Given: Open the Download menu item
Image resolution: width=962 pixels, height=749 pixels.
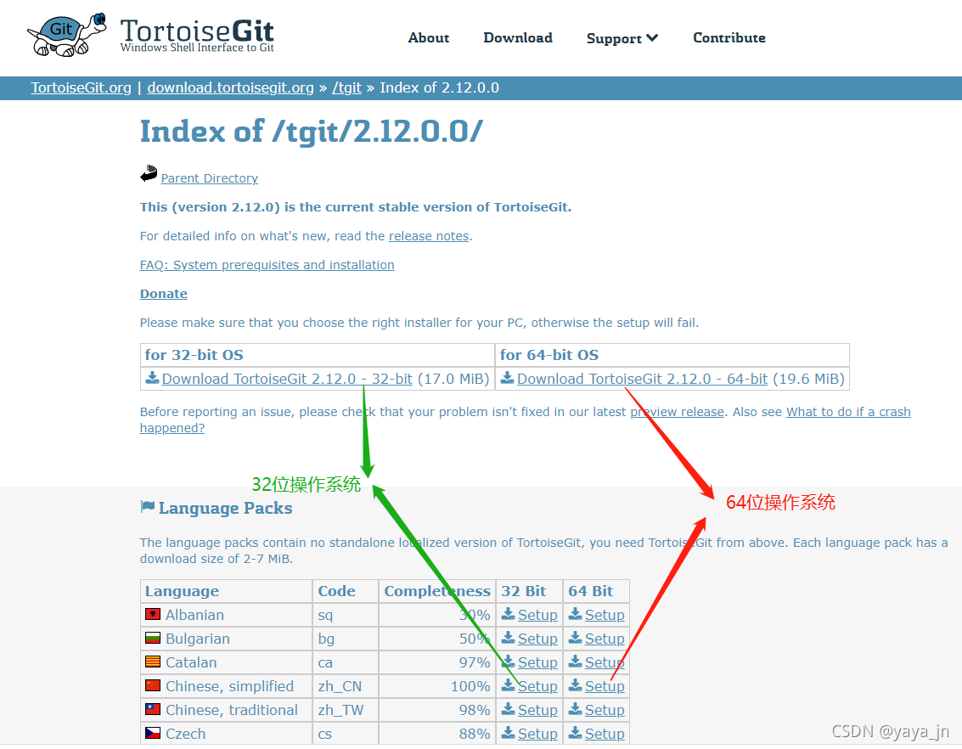Looking at the screenshot, I should coord(518,38).
